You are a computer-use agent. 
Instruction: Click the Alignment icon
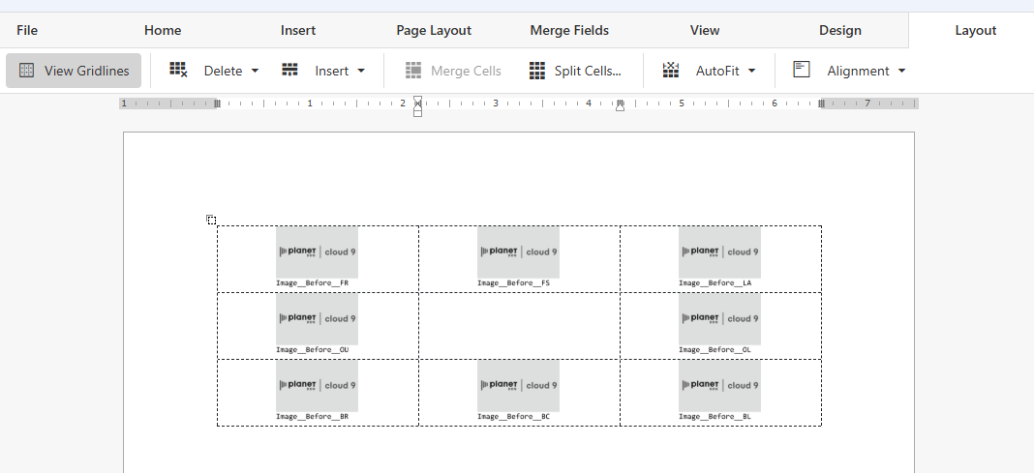click(802, 70)
